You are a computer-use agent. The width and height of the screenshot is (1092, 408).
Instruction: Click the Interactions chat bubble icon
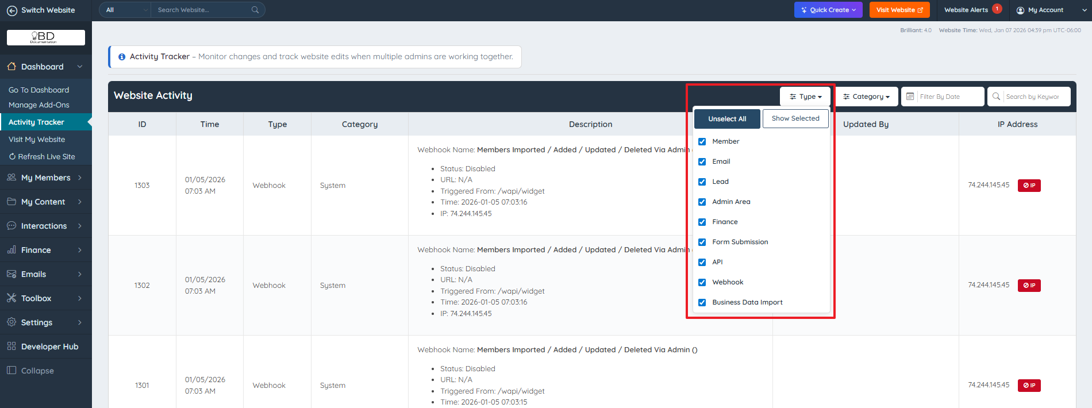(x=11, y=226)
